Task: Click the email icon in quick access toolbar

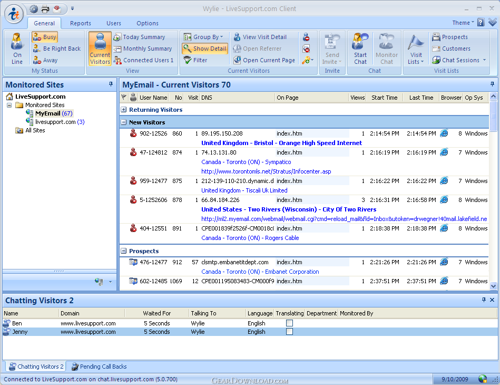Action: (x=57, y=9)
